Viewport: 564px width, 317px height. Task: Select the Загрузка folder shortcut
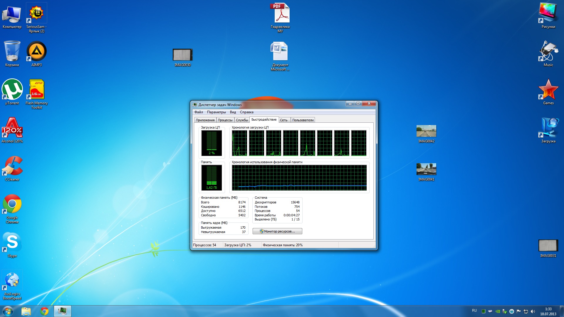548,130
